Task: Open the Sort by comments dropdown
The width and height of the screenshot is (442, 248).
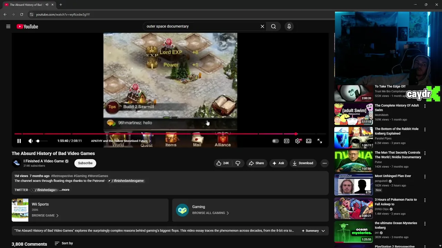Action: click(x=64, y=243)
